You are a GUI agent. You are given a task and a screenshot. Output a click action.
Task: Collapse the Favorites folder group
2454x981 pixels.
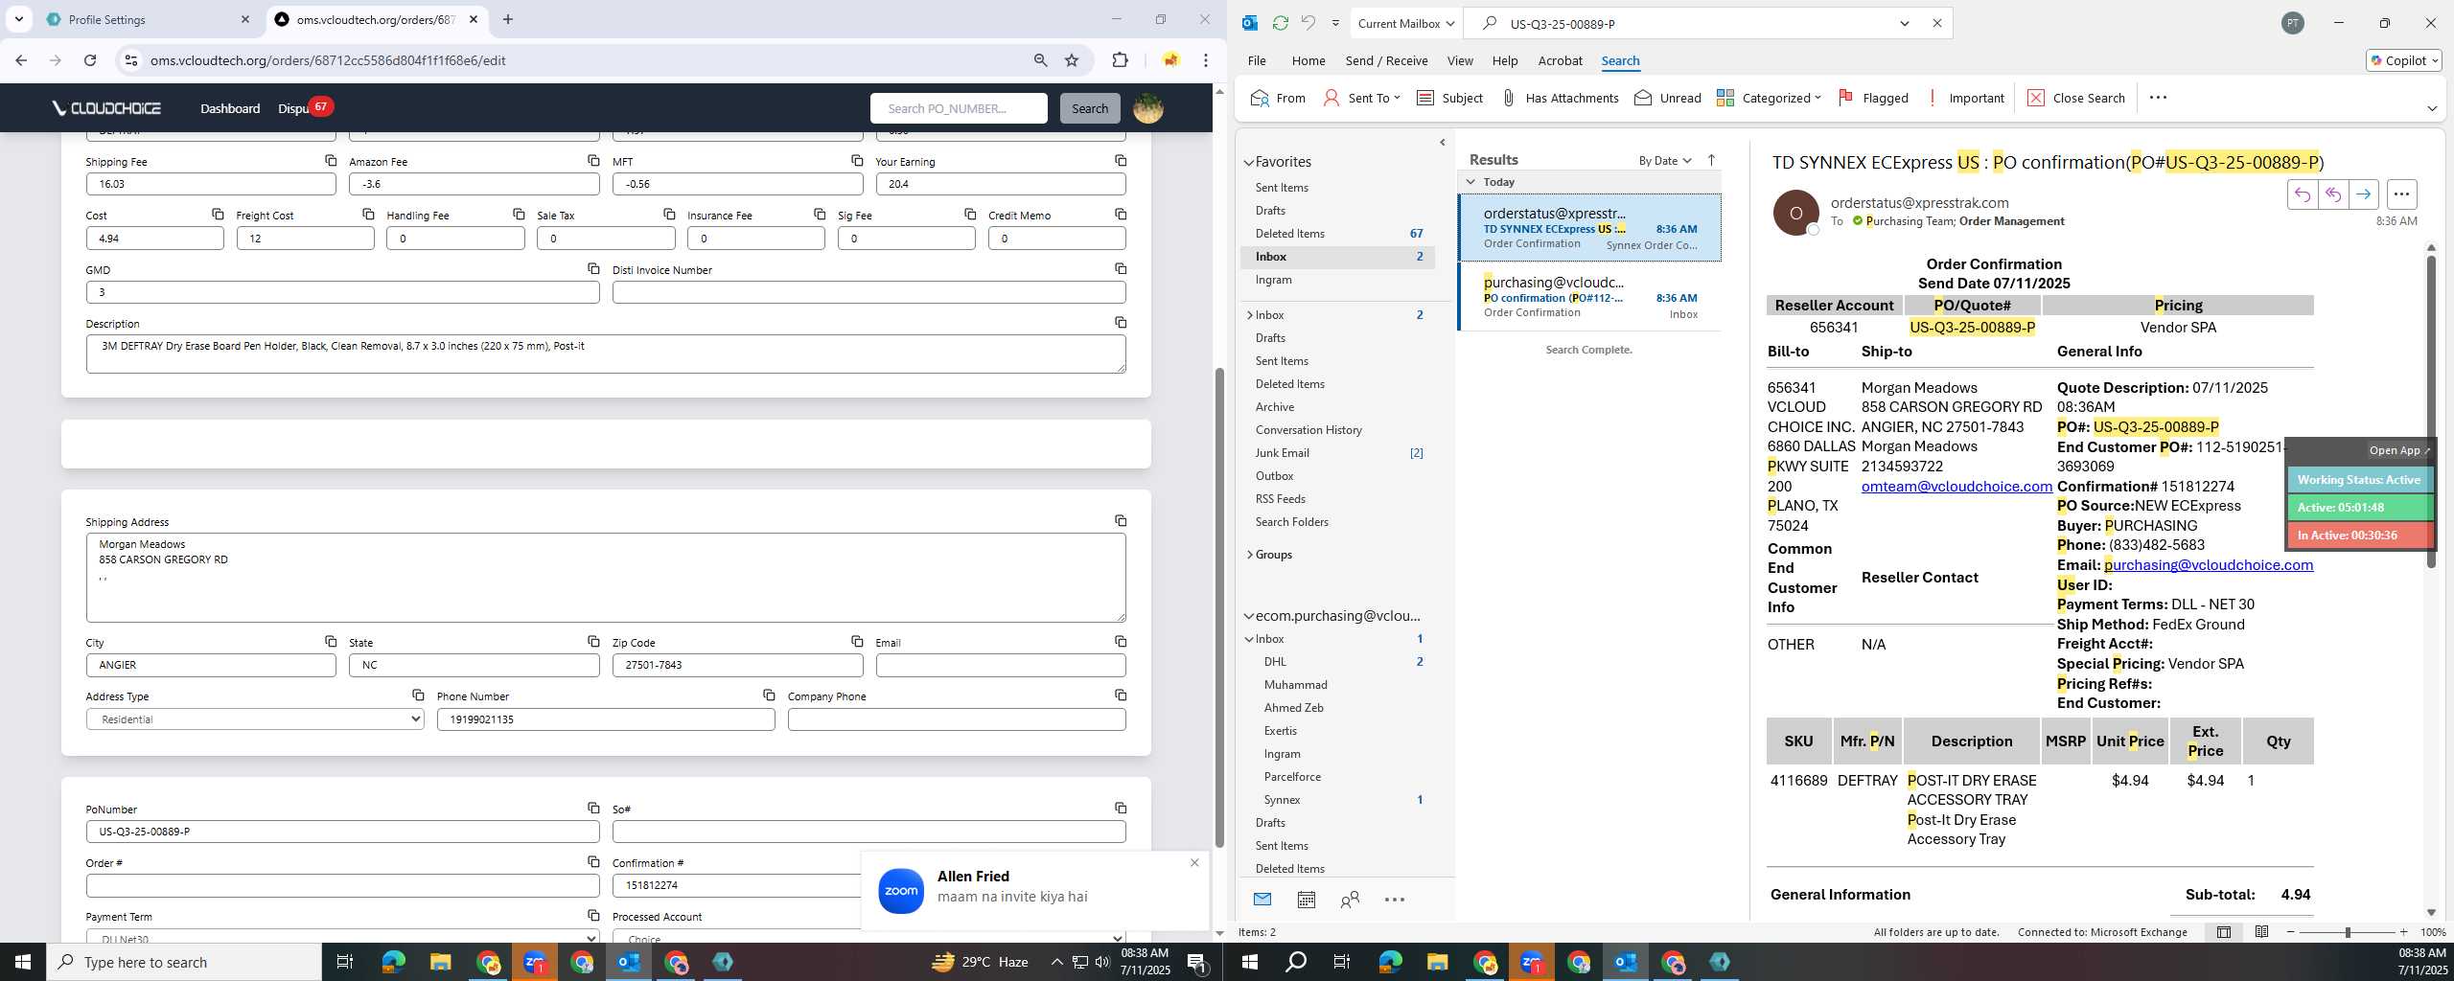pyautogui.click(x=1249, y=162)
